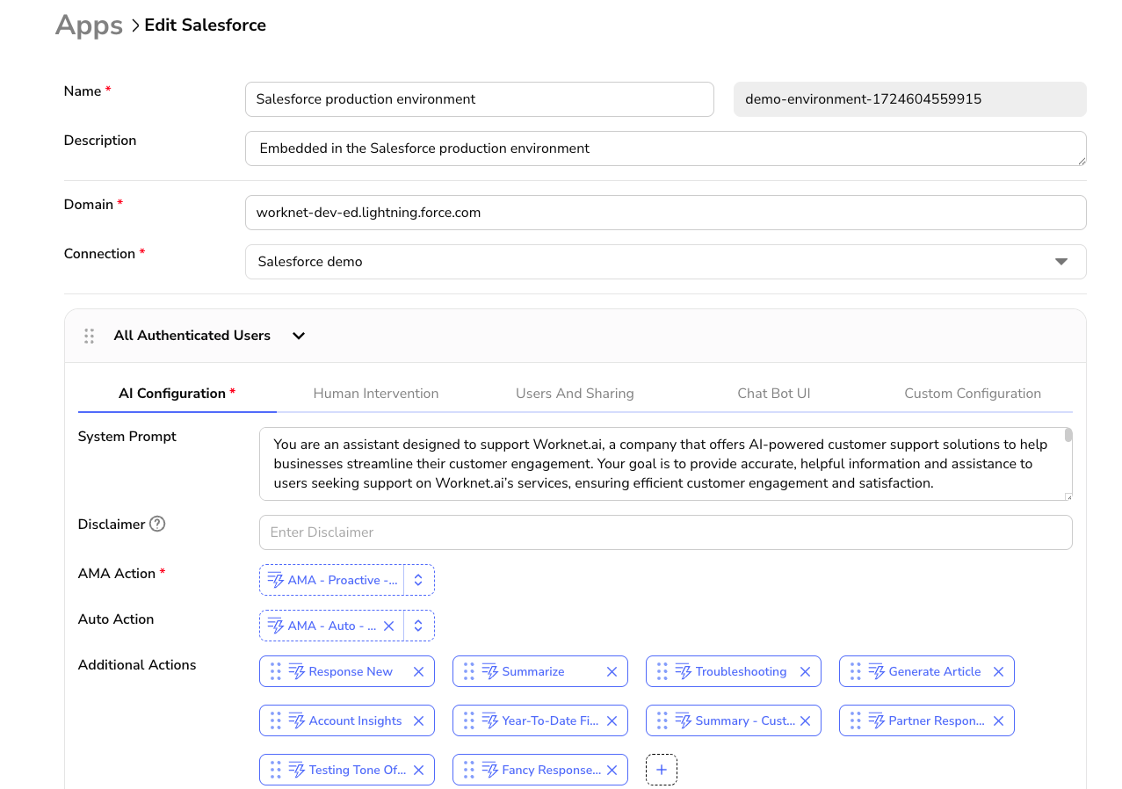The width and height of the screenshot is (1122, 789).
Task: Switch to the AI Configuration tab
Action: tap(177, 394)
